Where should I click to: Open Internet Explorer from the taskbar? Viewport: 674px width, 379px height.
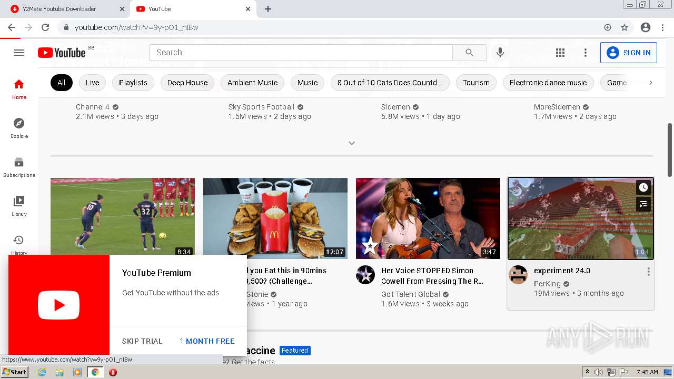pyautogui.click(x=42, y=372)
